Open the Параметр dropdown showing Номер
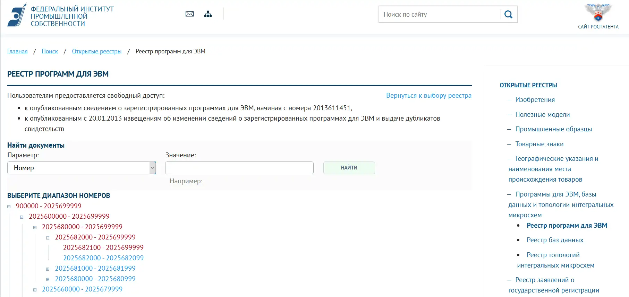This screenshot has height=297, width=629. click(x=81, y=168)
